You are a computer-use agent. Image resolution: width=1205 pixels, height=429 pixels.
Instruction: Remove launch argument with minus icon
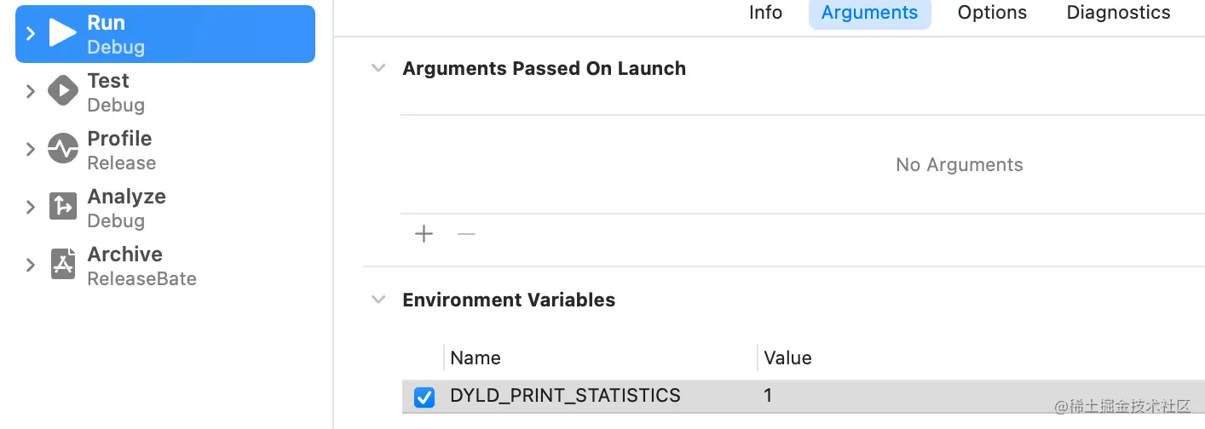466,234
